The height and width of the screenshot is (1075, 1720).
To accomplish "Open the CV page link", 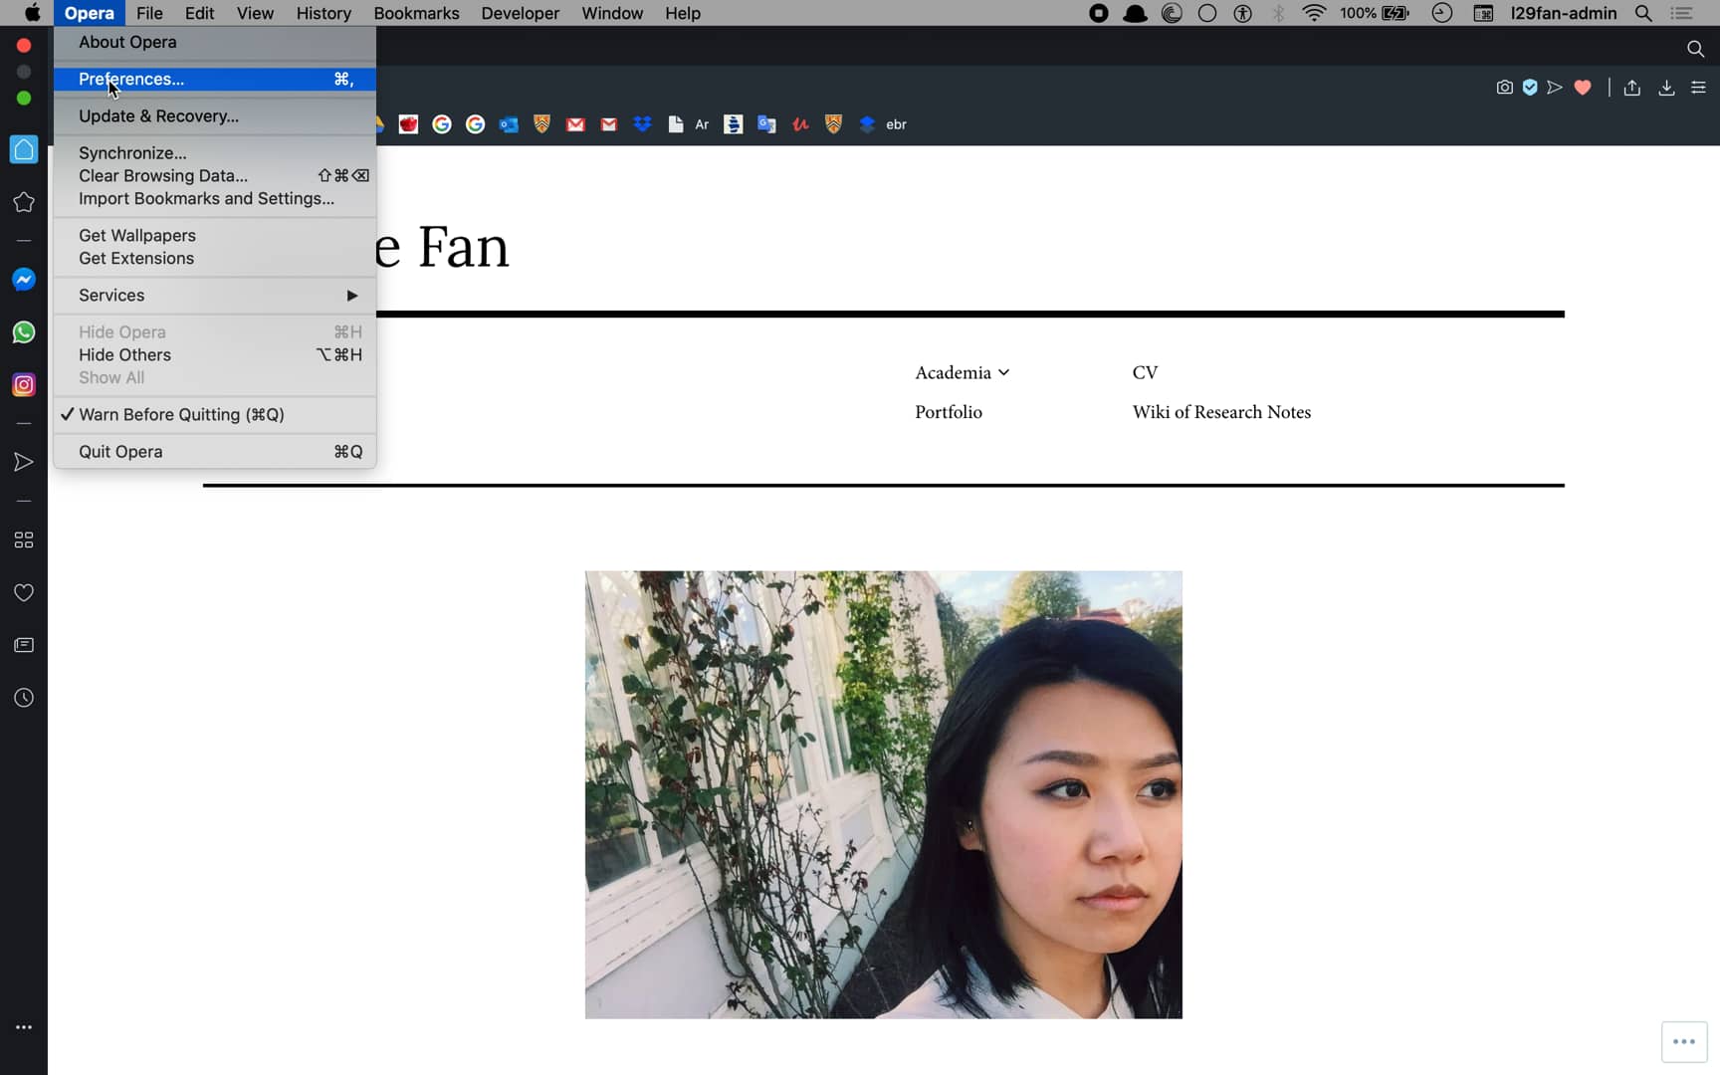I will [1145, 372].
